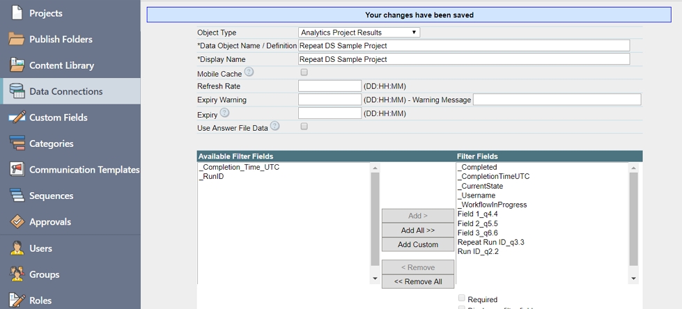
Task: Click the Expiry Warning time field
Action: [x=330, y=100]
